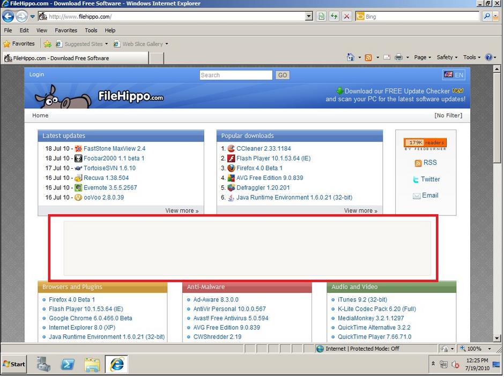Screen dimensions: 504x377
Task: Open the CCleaner 2.33.1184 download link
Action: (x=263, y=149)
